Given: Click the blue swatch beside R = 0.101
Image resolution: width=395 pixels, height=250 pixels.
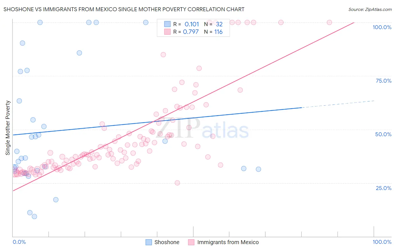Looking at the screenshot, I should (167, 24).
